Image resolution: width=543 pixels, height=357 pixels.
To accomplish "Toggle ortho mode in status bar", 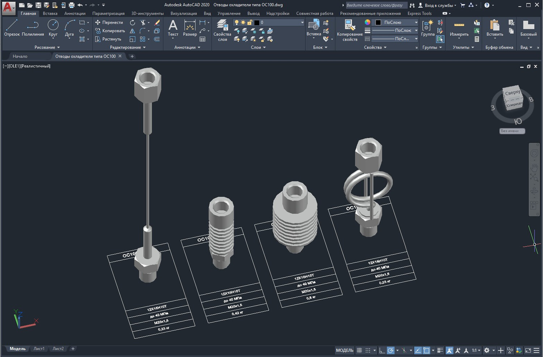I will (382, 350).
